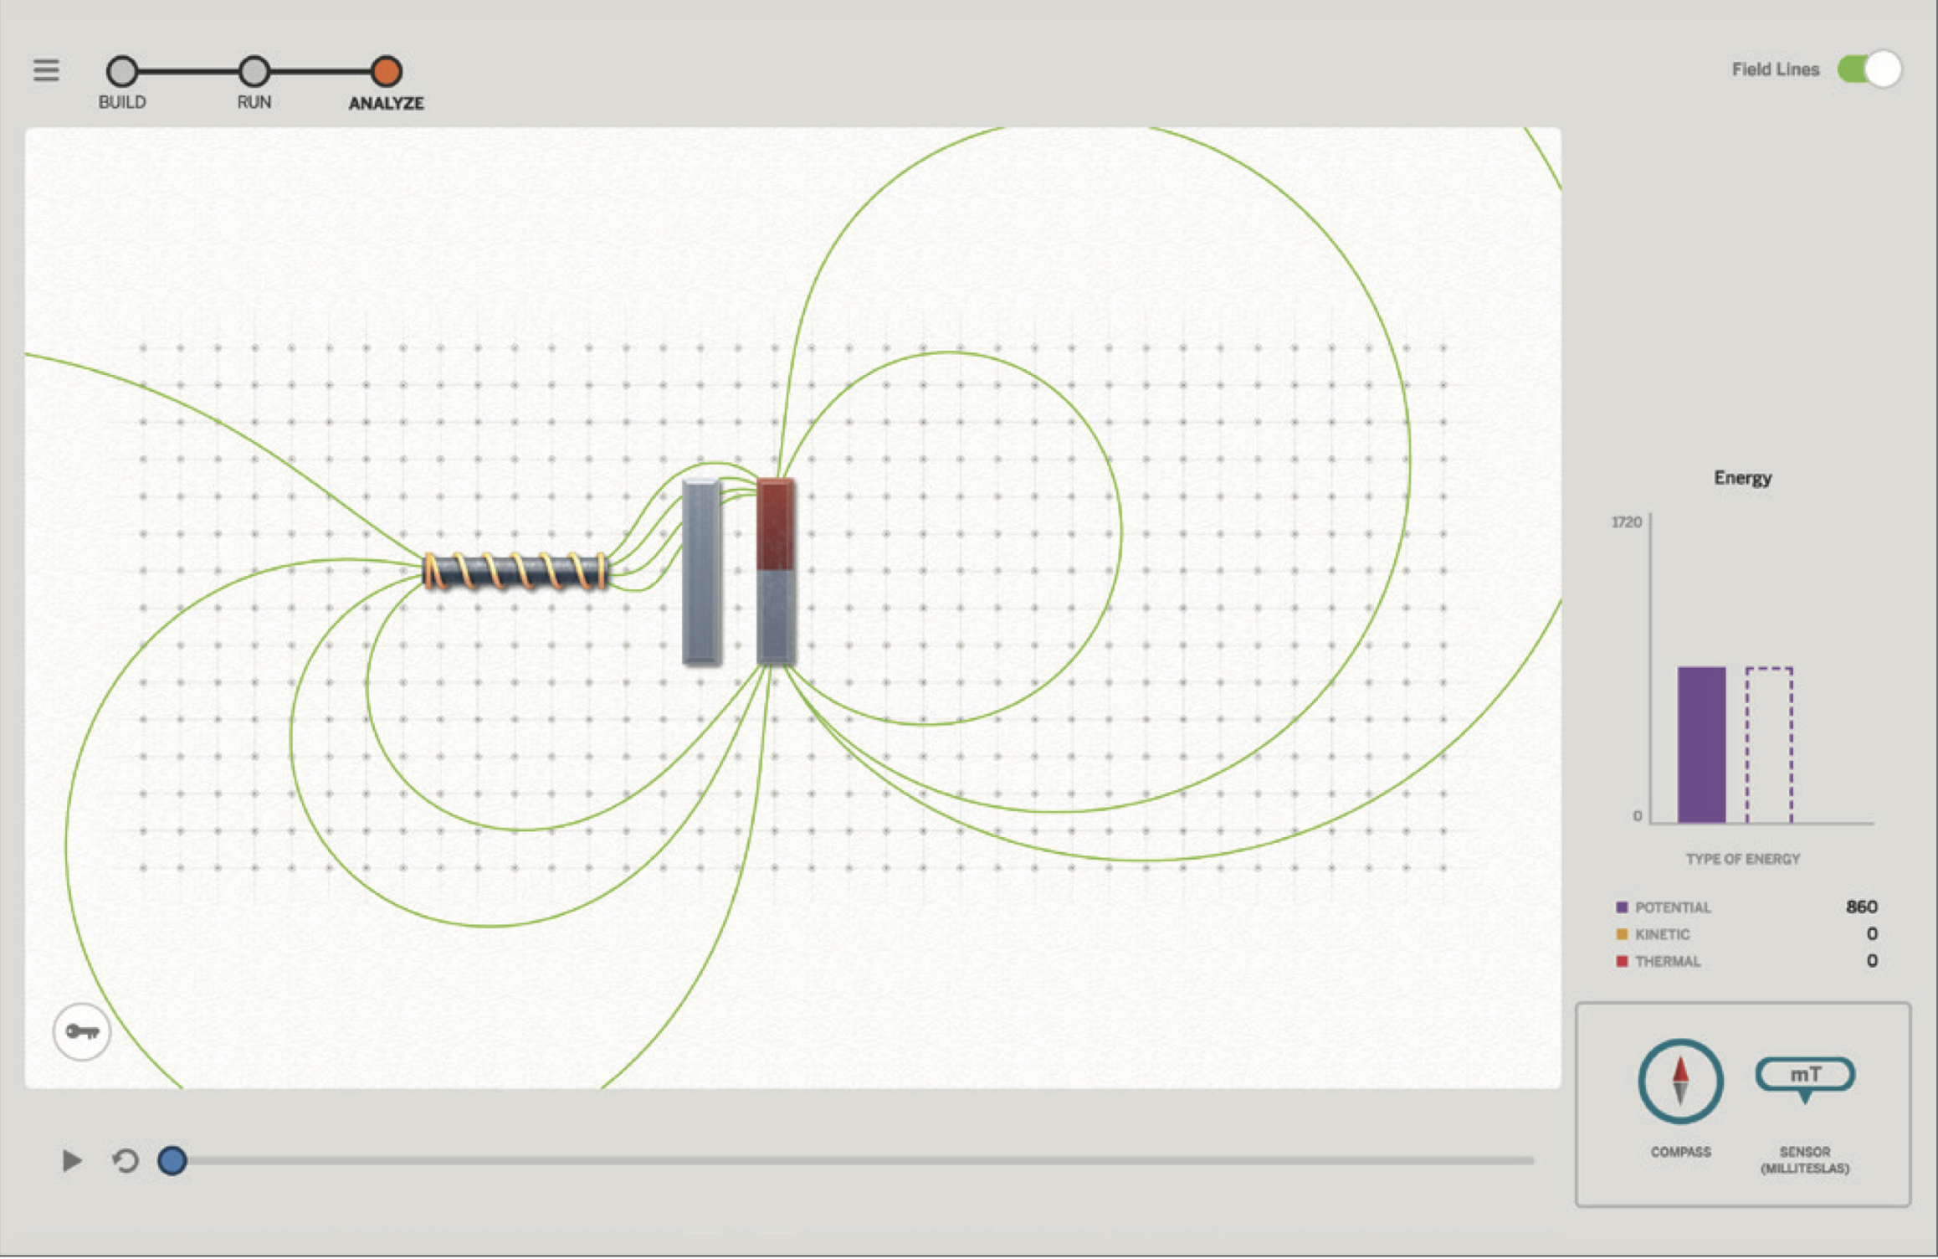Click the playback timeline track
Viewport: 1938px width, 1259px height.
pos(854,1161)
